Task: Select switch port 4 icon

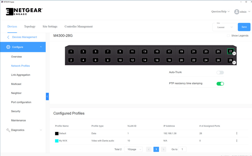Action: coord(83,60)
